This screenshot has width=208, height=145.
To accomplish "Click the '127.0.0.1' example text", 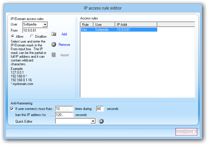I will [x=17, y=72].
